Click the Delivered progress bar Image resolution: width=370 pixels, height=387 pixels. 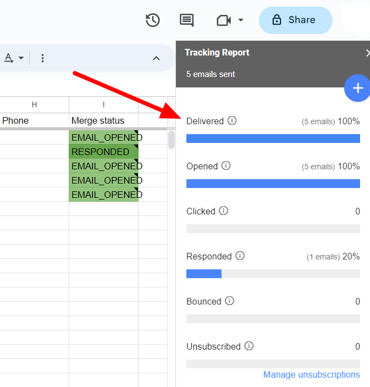(x=273, y=139)
